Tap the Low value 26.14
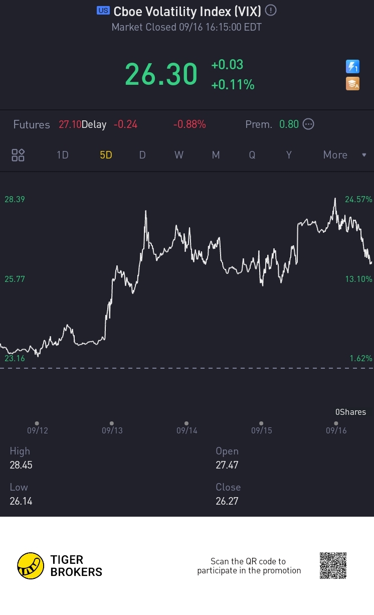The image size is (374, 615). pos(21,501)
